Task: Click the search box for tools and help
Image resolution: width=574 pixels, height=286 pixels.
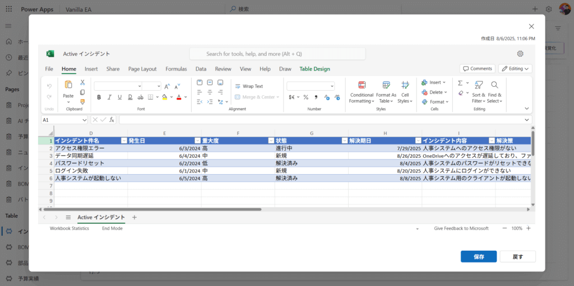Action: coord(277,54)
